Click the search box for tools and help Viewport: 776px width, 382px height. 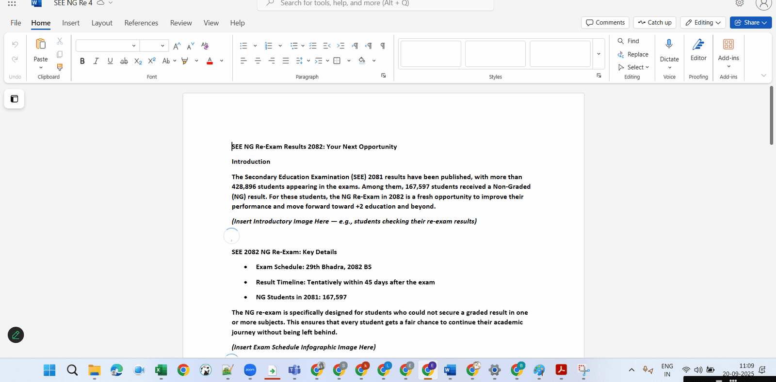pos(375,3)
